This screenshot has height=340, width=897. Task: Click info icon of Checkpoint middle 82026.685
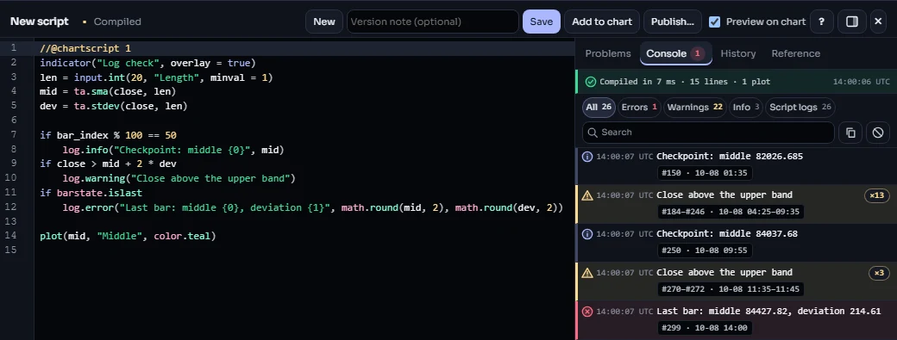[x=587, y=157]
